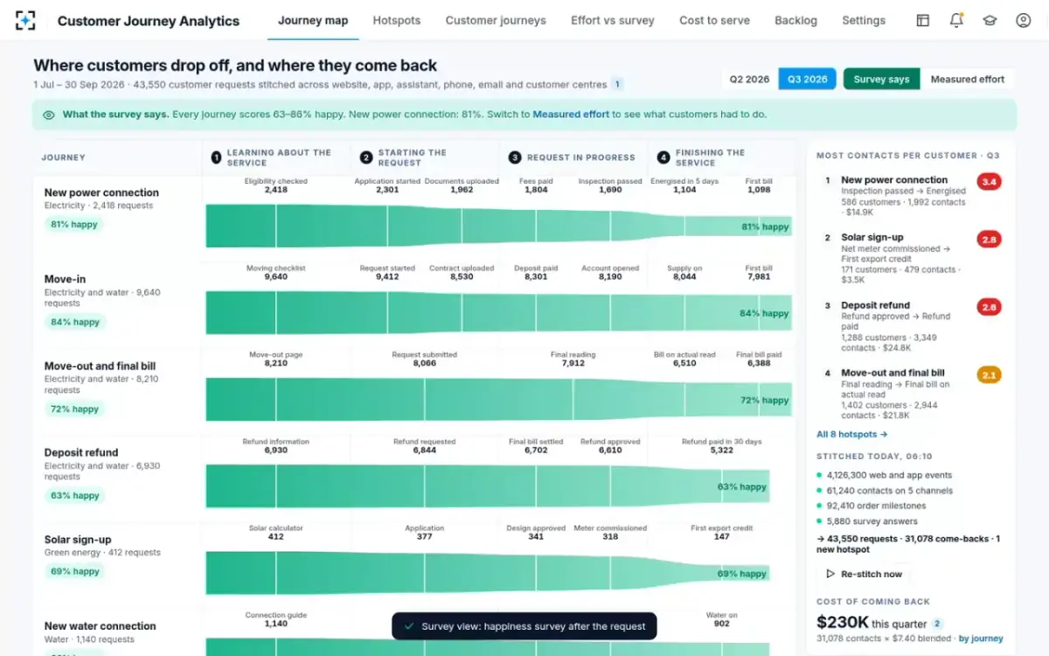Image resolution: width=1049 pixels, height=656 pixels.
Task: Click the 84% happy chip under Move-in
Action: (74, 322)
